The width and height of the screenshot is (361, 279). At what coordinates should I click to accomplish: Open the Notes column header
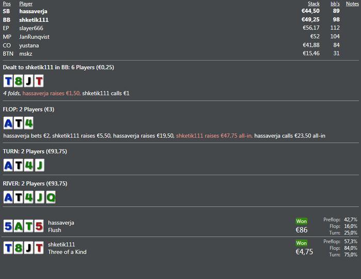coord(352,4)
